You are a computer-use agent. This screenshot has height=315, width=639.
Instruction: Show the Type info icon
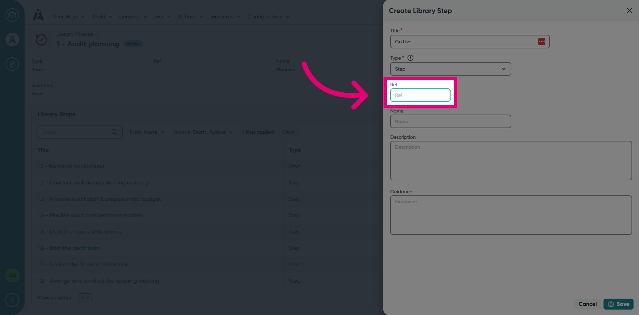(x=410, y=58)
